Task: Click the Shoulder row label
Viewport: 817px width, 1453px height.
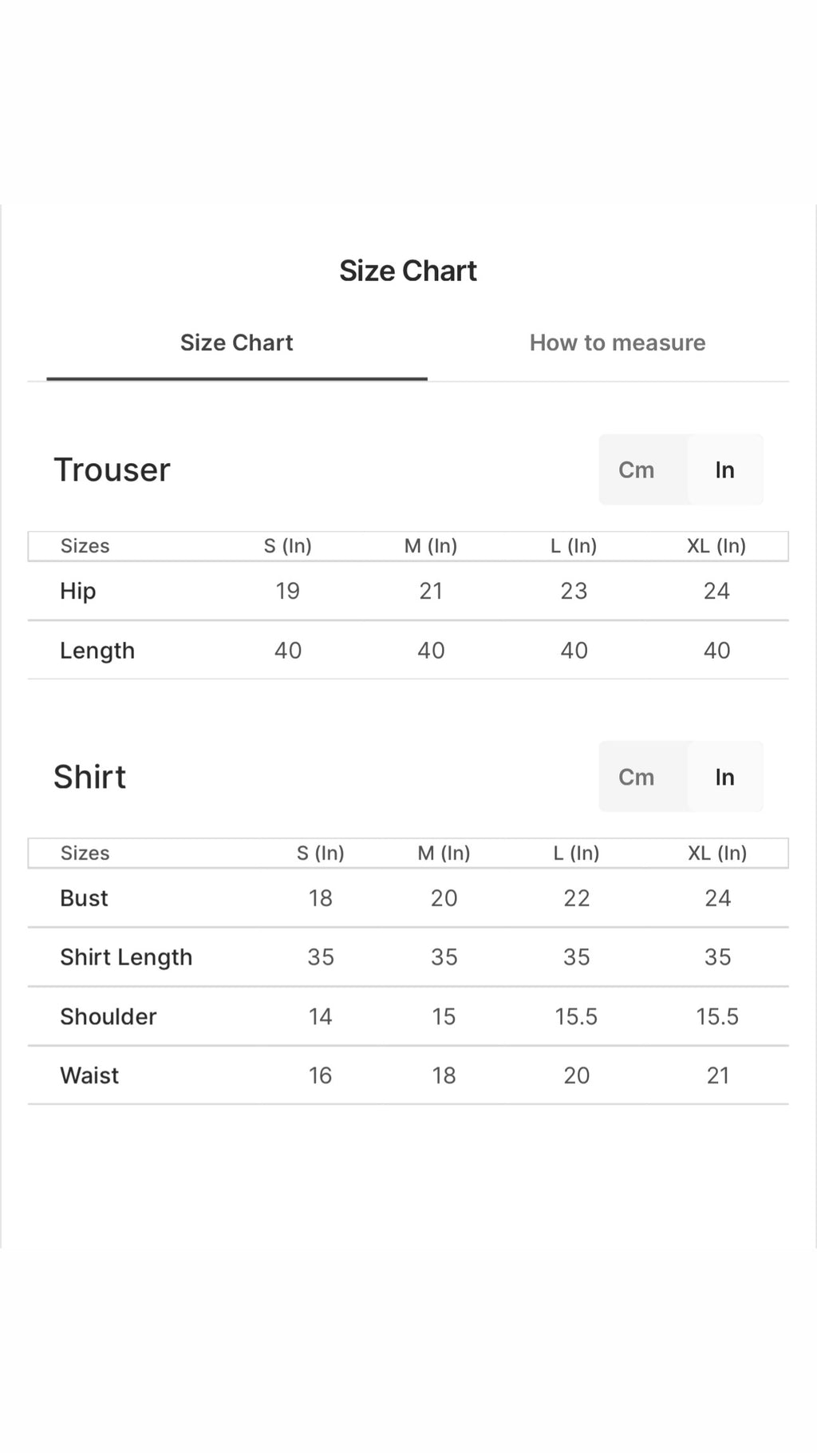Action: (x=108, y=1016)
